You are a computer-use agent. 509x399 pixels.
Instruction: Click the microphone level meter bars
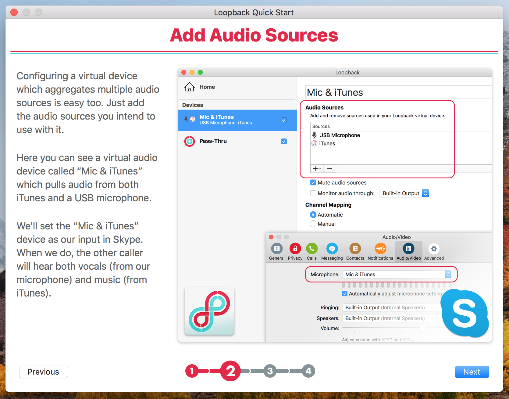pyautogui.click(x=397, y=285)
